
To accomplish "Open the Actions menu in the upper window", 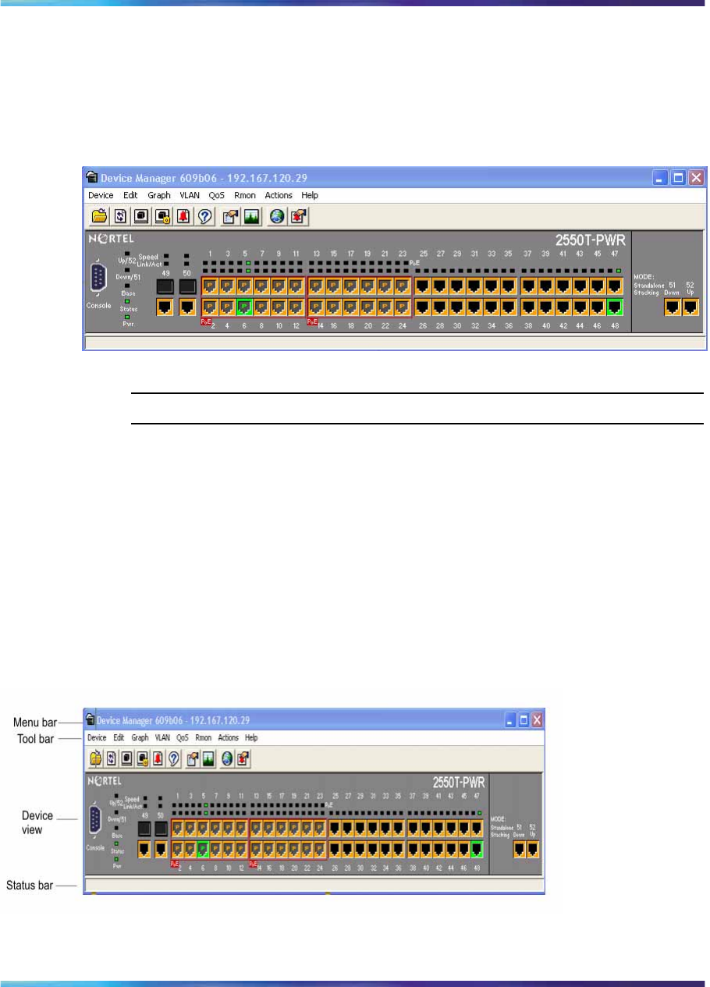I will click(279, 195).
